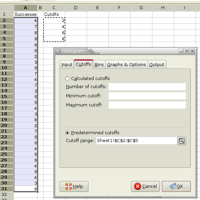
Task: Switch to the Bins tab
Action: (99, 64)
